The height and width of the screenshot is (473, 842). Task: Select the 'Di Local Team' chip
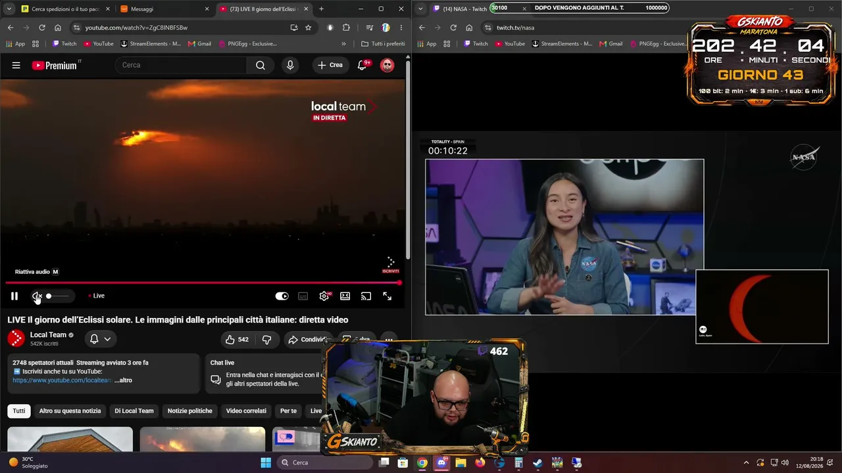pyautogui.click(x=134, y=411)
